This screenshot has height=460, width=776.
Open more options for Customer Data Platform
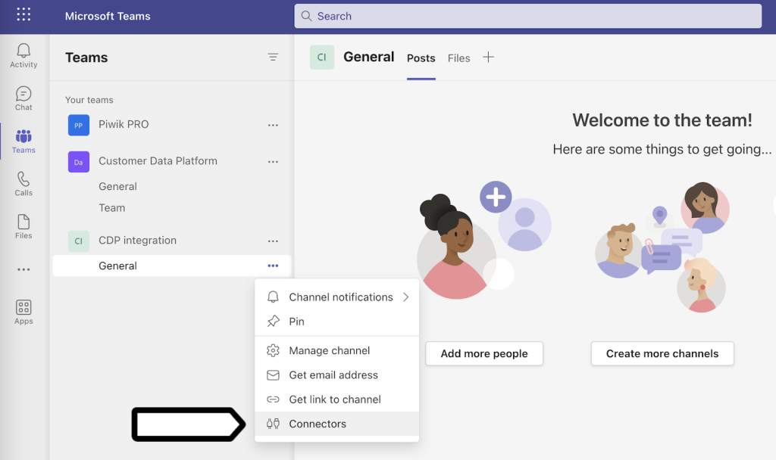(273, 161)
